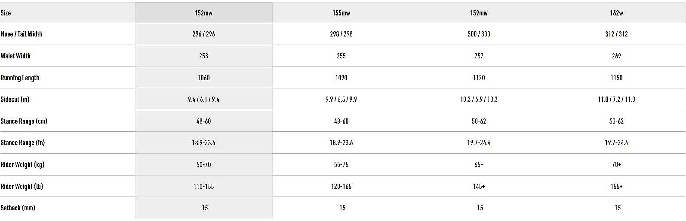Click the 298 / 298 nose/tail width cell
686x221 pixels.
tap(341, 34)
